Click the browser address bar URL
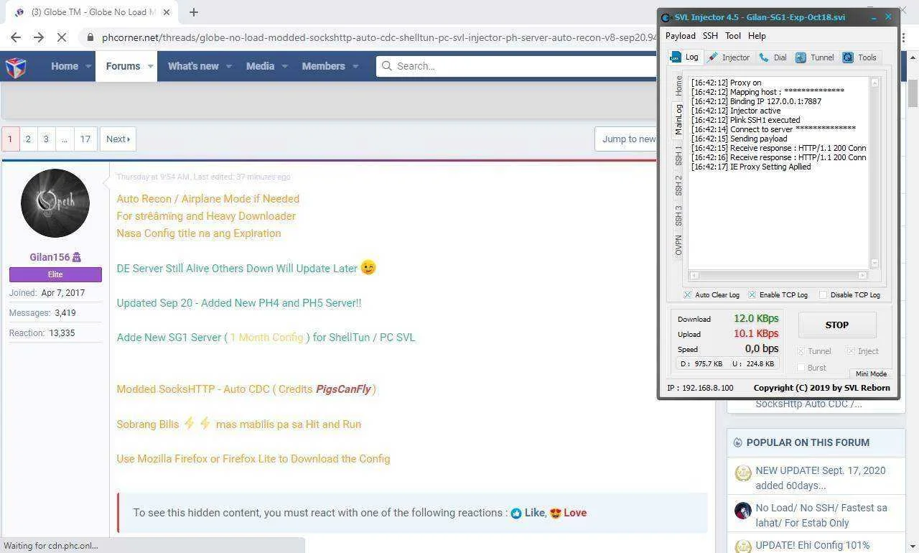Screen dimensions: 919x553 (x=379, y=37)
